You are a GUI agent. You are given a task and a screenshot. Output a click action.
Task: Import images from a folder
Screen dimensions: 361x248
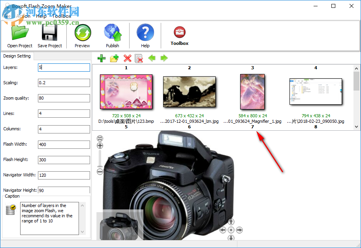(x=114, y=58)
